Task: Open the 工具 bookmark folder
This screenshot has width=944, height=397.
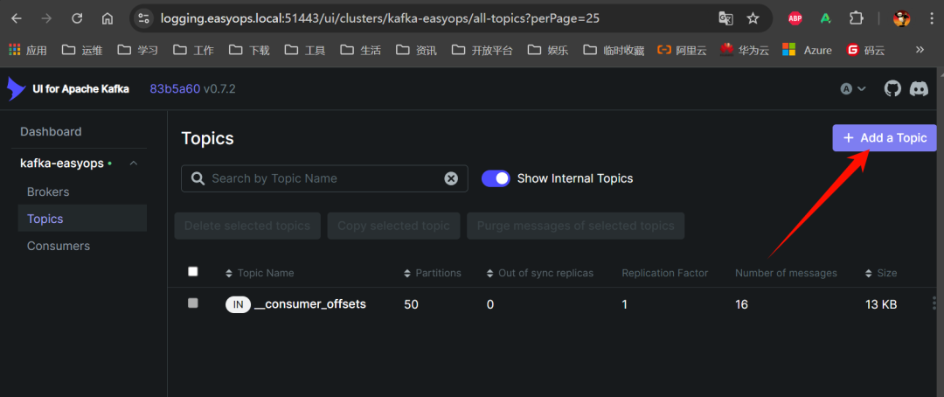Action: 304,50
